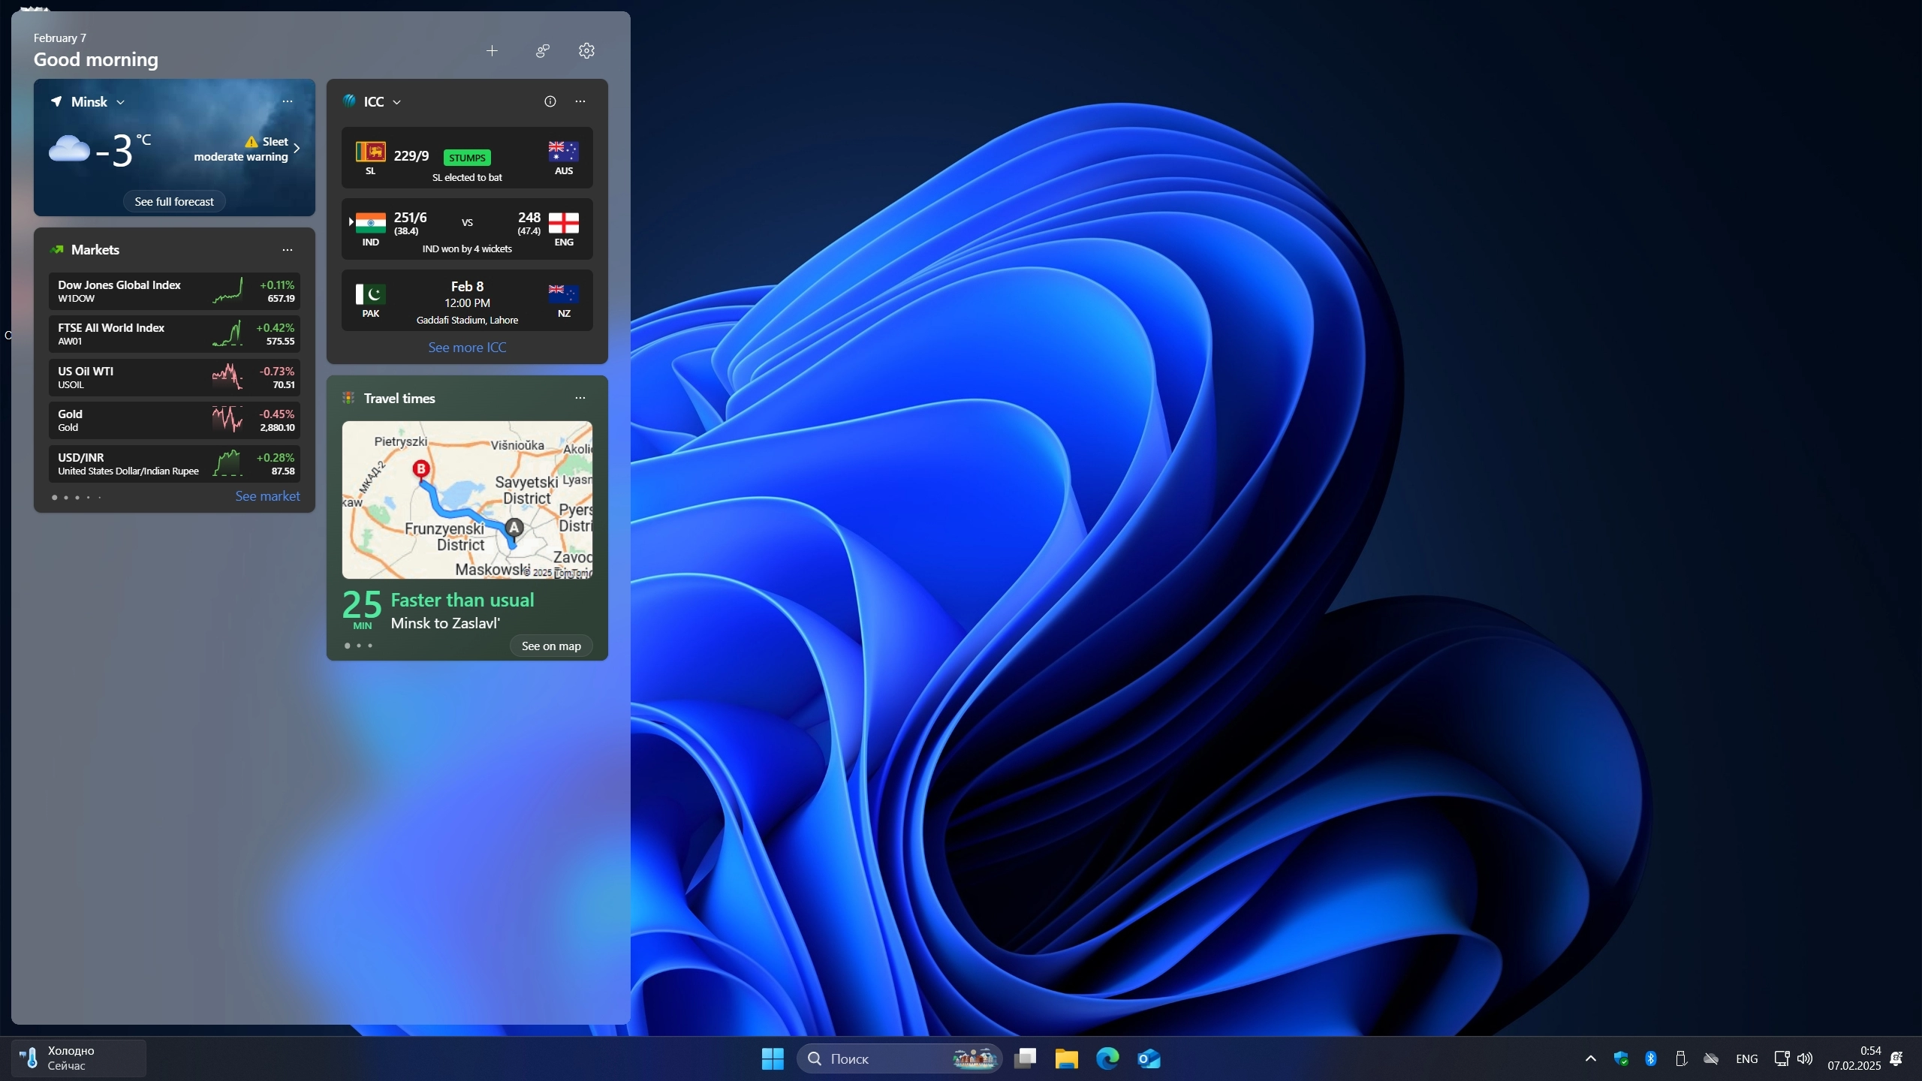Click the add widgets plus icon
The image size is (1922, 1081).
click(x=492, y=50)
